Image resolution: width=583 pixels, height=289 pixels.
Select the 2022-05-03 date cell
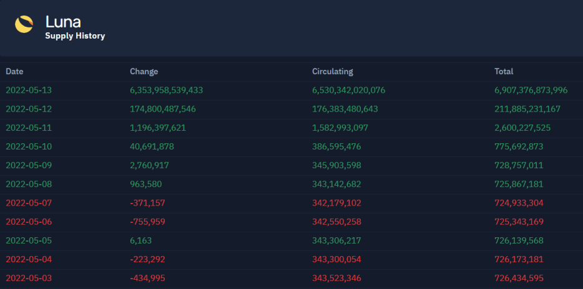[29, 278]
